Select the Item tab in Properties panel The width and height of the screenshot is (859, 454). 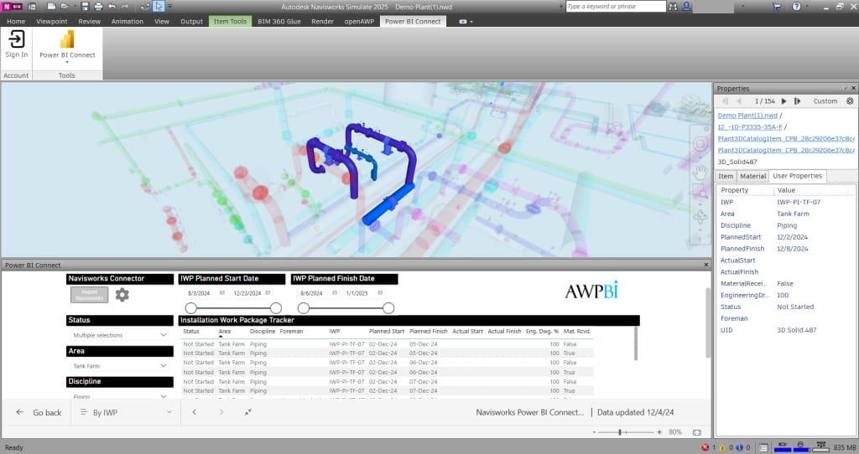(x=726, y=176)
